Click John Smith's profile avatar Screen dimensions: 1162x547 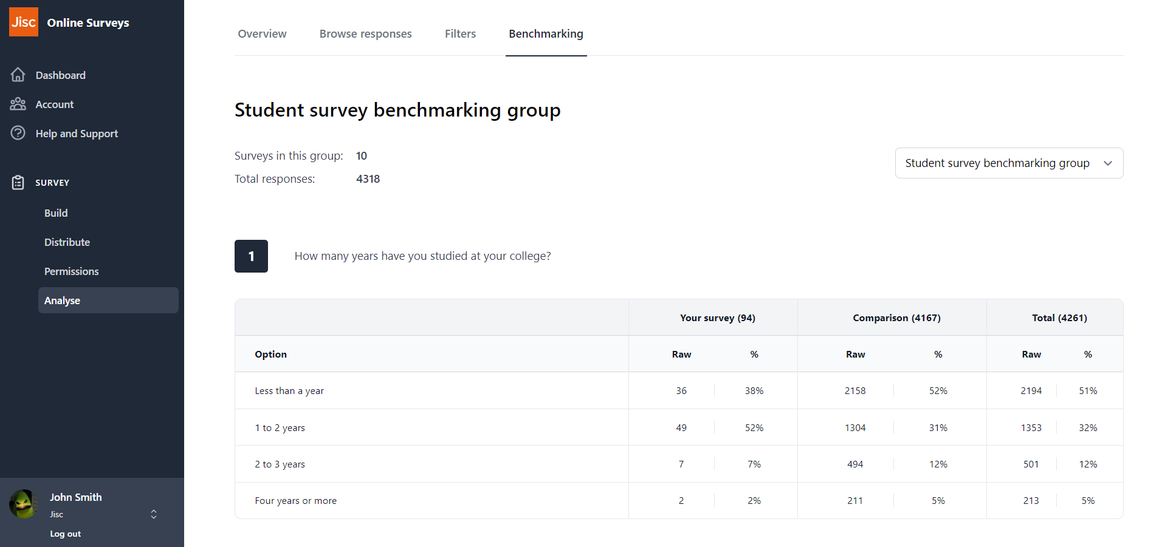tap(23, 504)
